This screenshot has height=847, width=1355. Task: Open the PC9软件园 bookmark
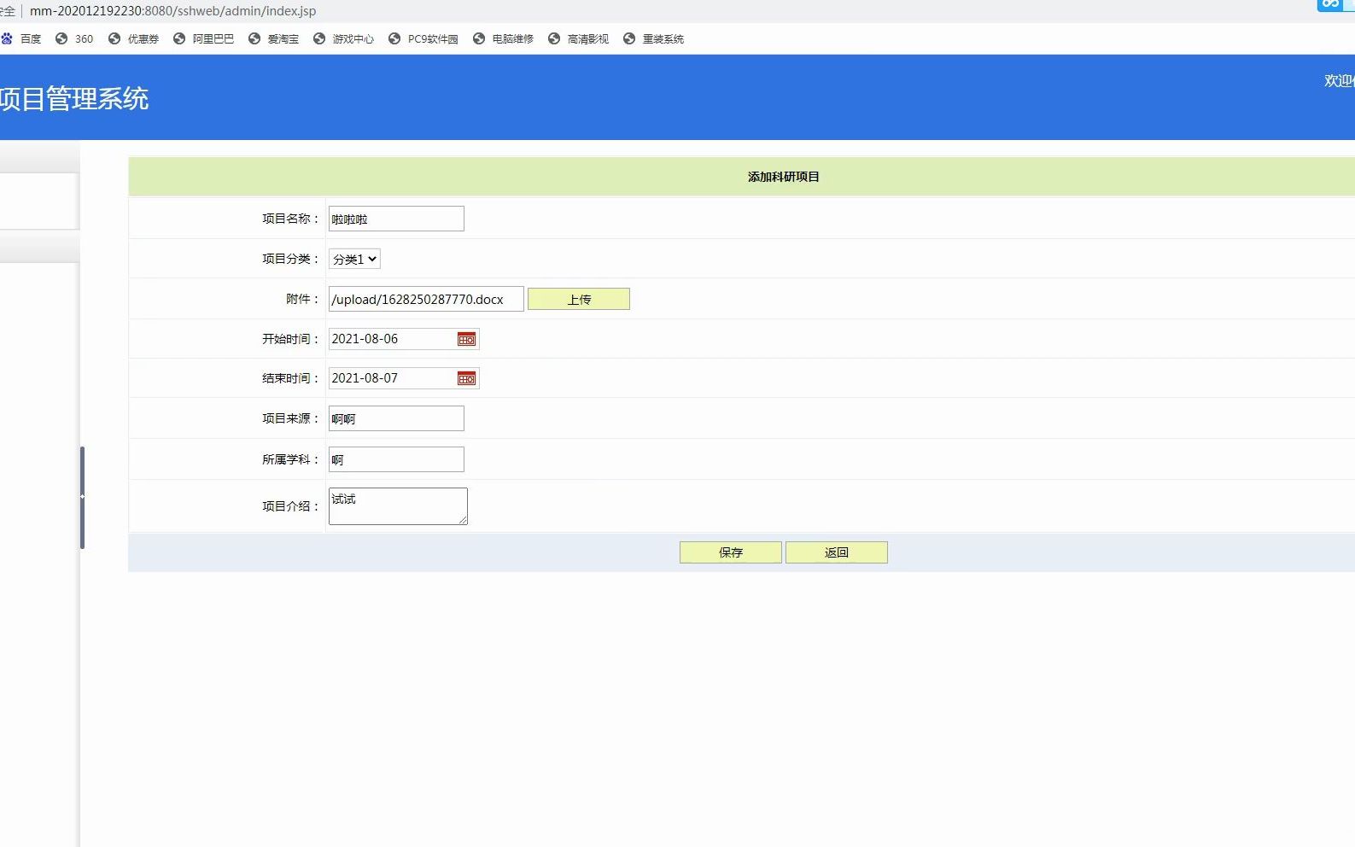[x=423, y=38]
